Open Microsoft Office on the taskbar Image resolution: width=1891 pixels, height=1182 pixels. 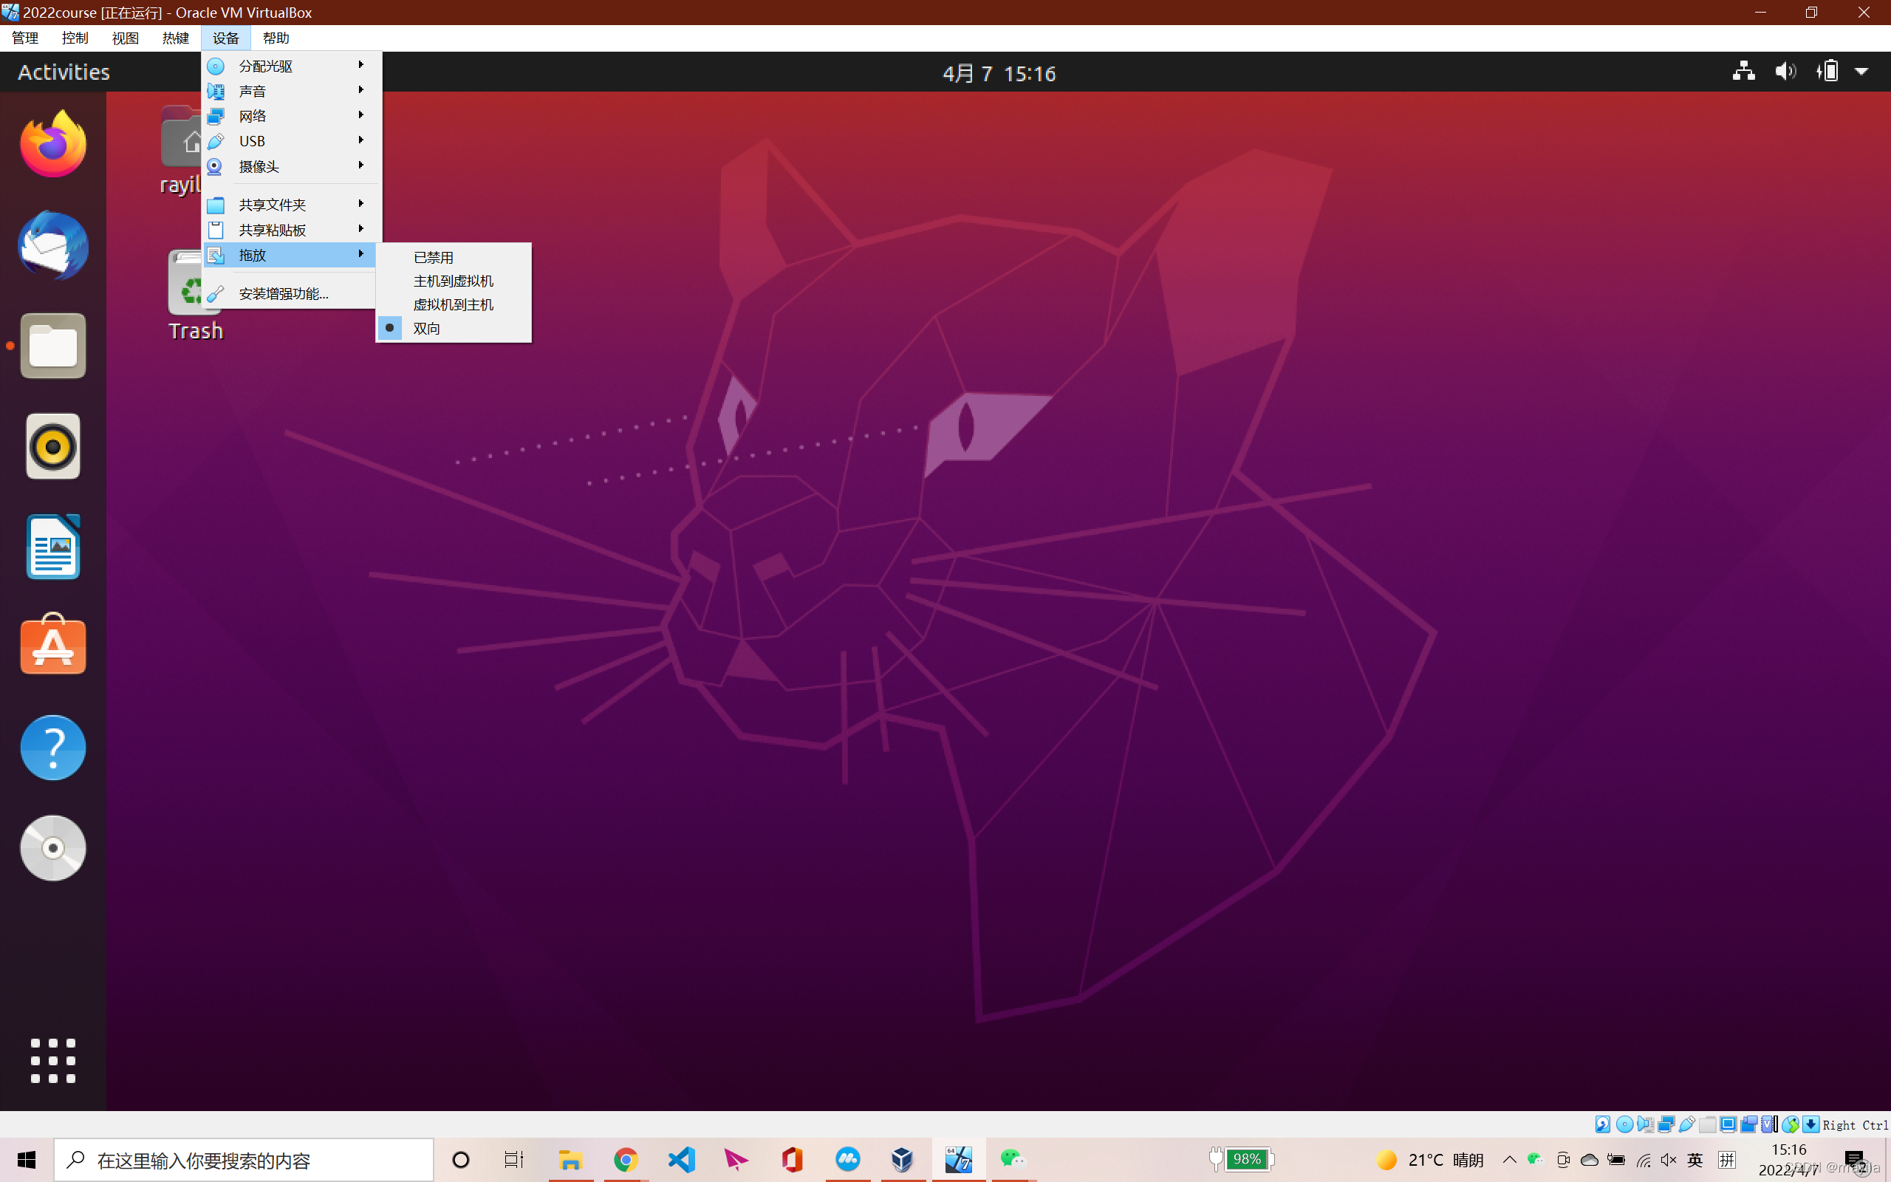click(x=792, y=1160)
